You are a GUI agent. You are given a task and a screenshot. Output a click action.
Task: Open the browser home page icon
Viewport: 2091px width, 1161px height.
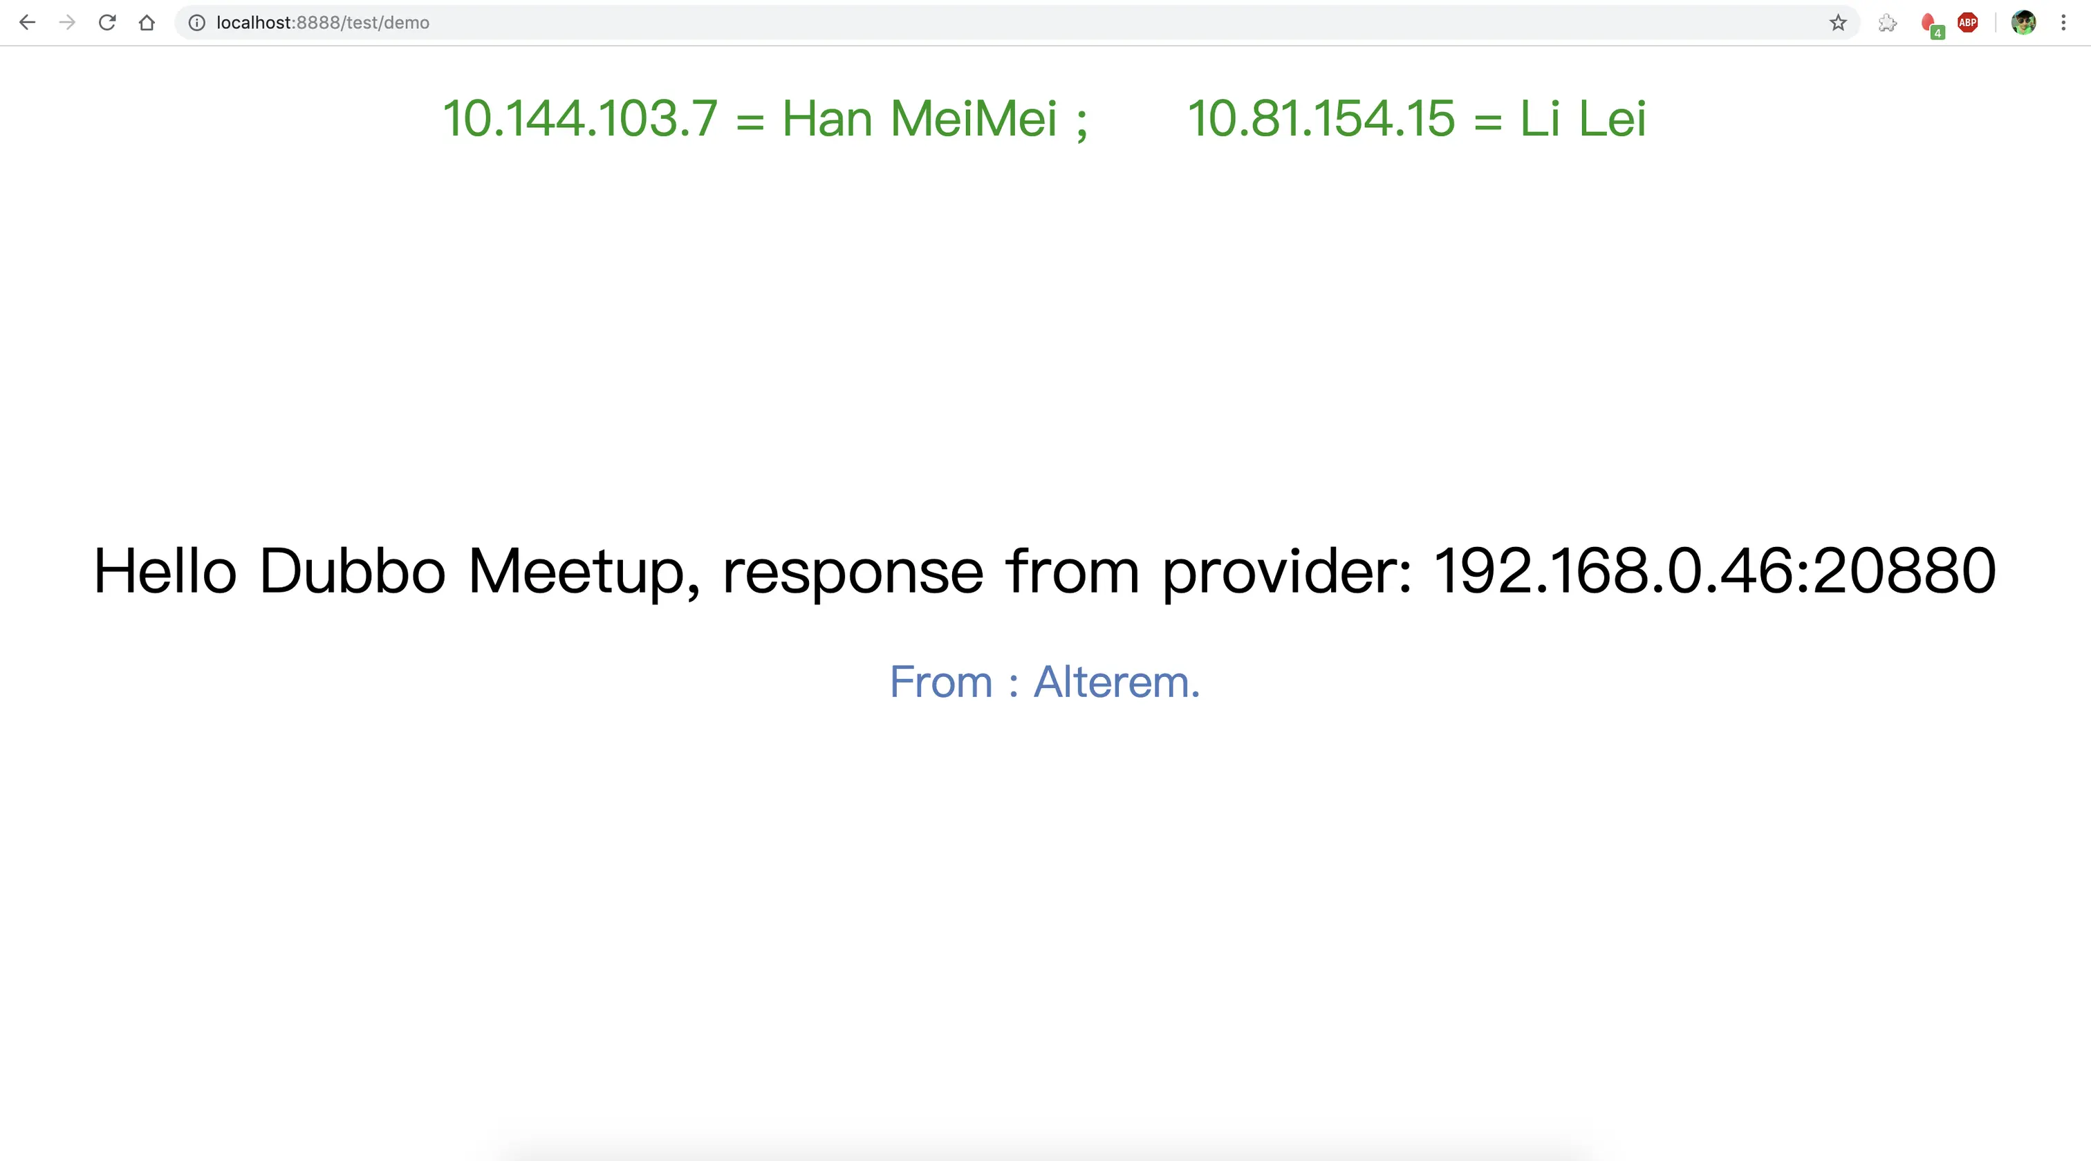click(147, 23)
